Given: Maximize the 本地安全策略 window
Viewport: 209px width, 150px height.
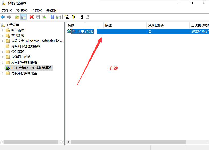Looking at the screenshot, I should 191,3.
